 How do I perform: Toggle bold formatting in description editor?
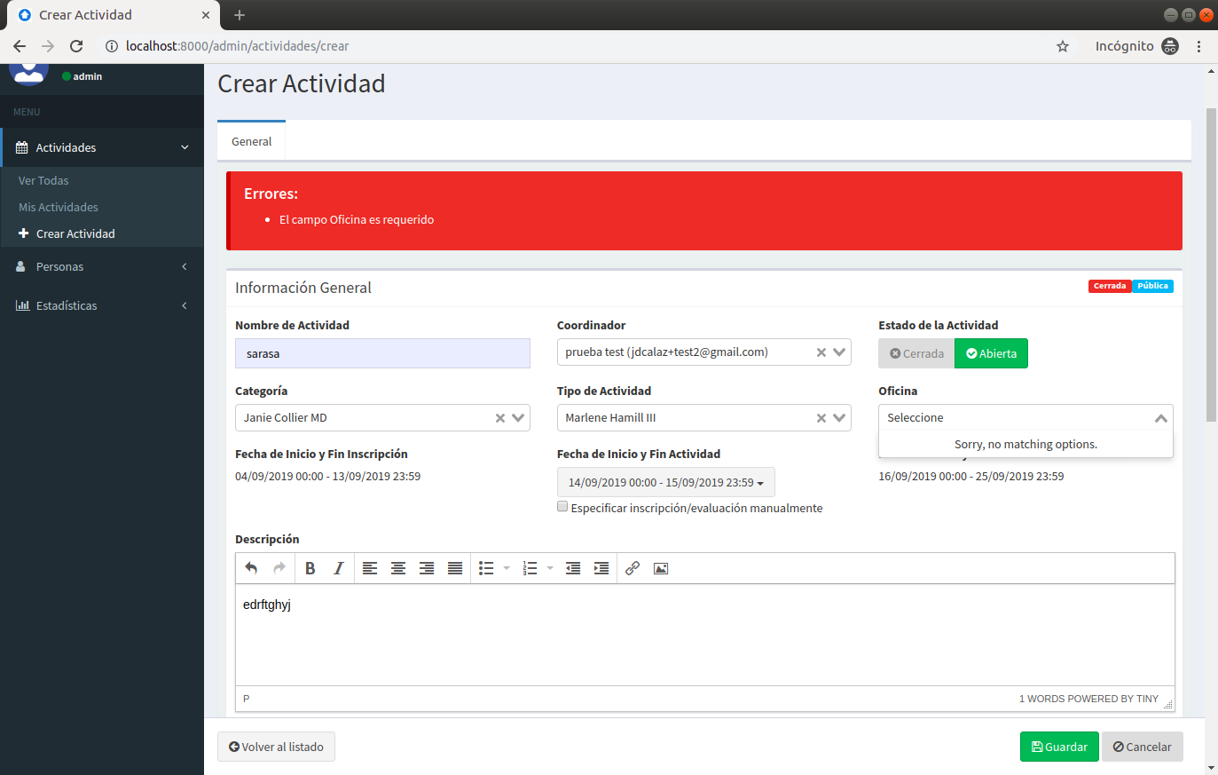310,567
